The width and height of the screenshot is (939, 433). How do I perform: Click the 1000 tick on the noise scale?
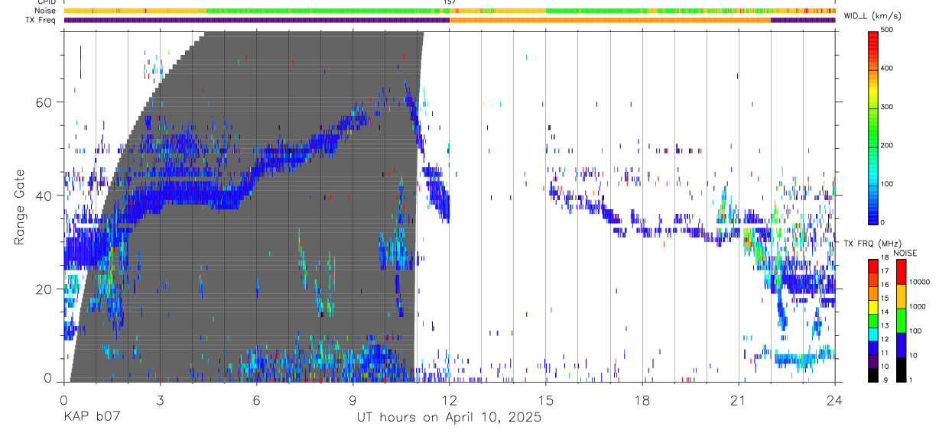coord(917,306)
